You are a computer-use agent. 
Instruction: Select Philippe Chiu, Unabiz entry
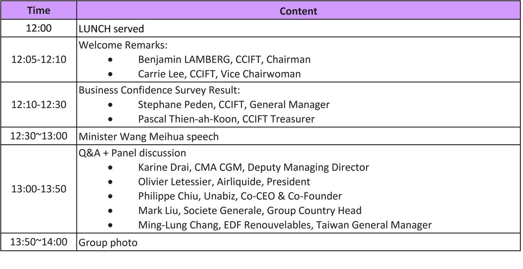coord(240,196)
